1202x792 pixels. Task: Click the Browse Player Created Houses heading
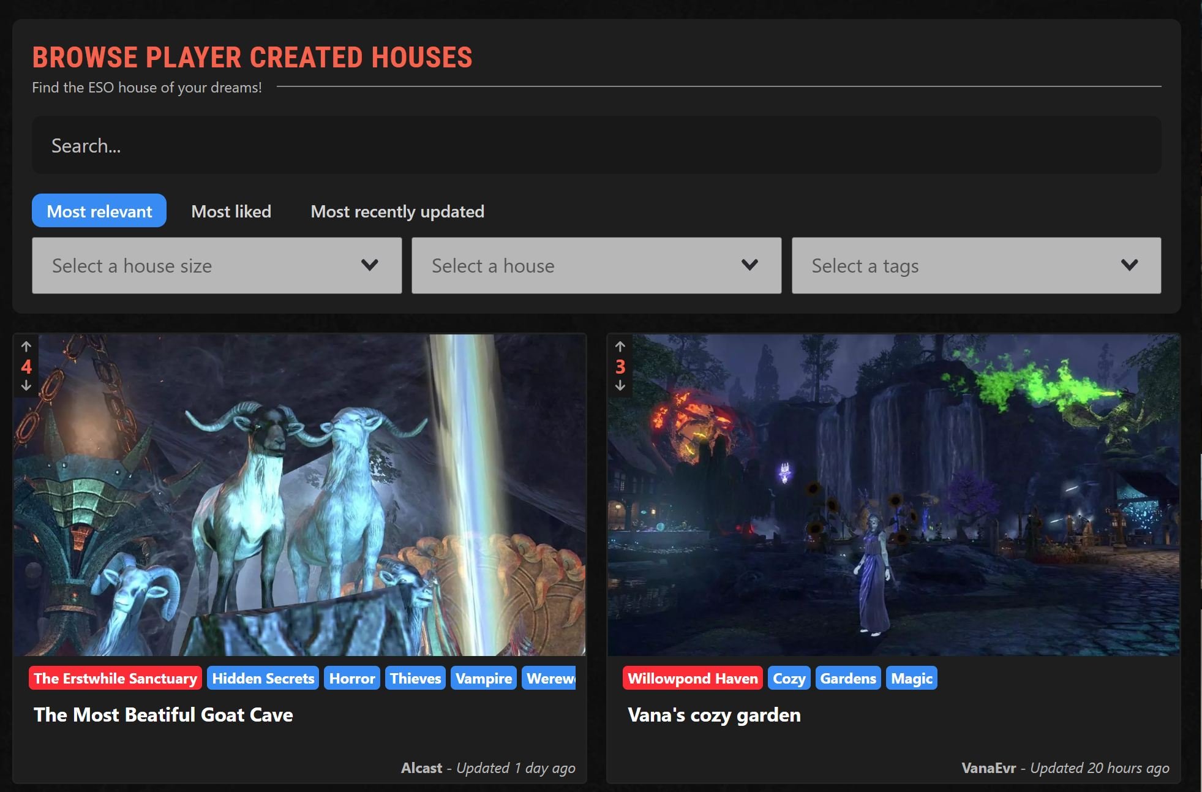pyautogui.click(x=252, y=58)
